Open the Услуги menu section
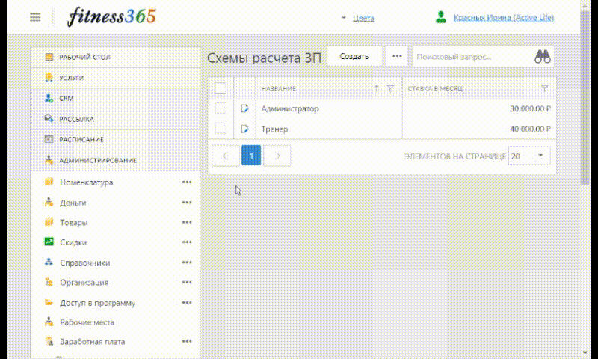This screenshot has width=598, height=359. (x=116, y=78)
